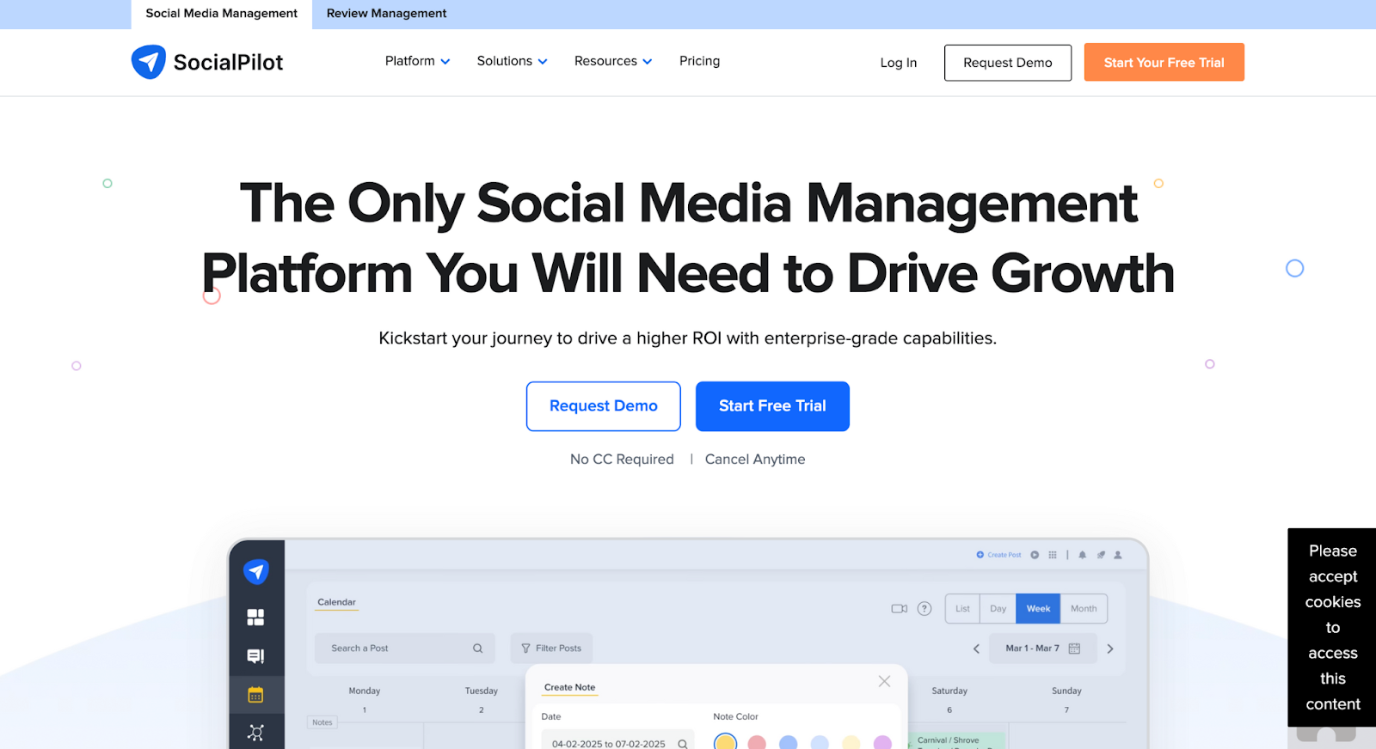Click the 'Please accept cookies' notice

tap(1332, 627)
